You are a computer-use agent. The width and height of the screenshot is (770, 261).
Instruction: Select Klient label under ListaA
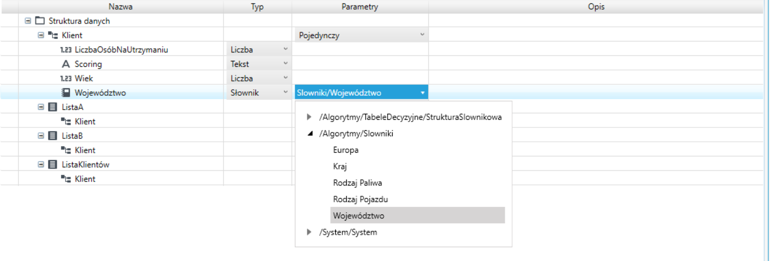click(85, 121)
